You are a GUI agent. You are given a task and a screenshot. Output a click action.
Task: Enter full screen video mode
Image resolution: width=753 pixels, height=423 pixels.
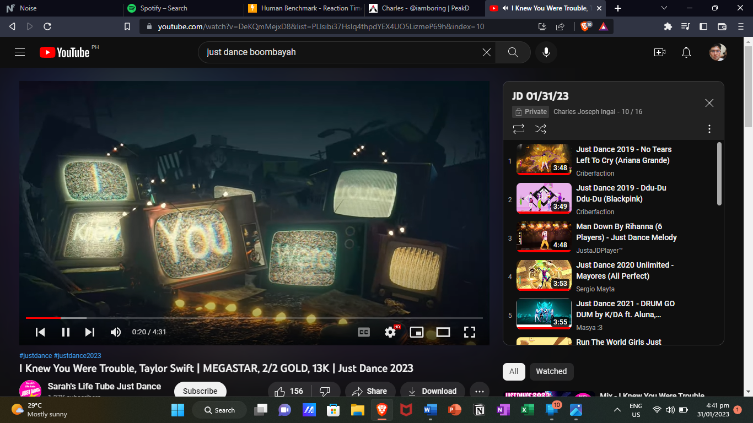pyautogui.click(x=469, y=332)
